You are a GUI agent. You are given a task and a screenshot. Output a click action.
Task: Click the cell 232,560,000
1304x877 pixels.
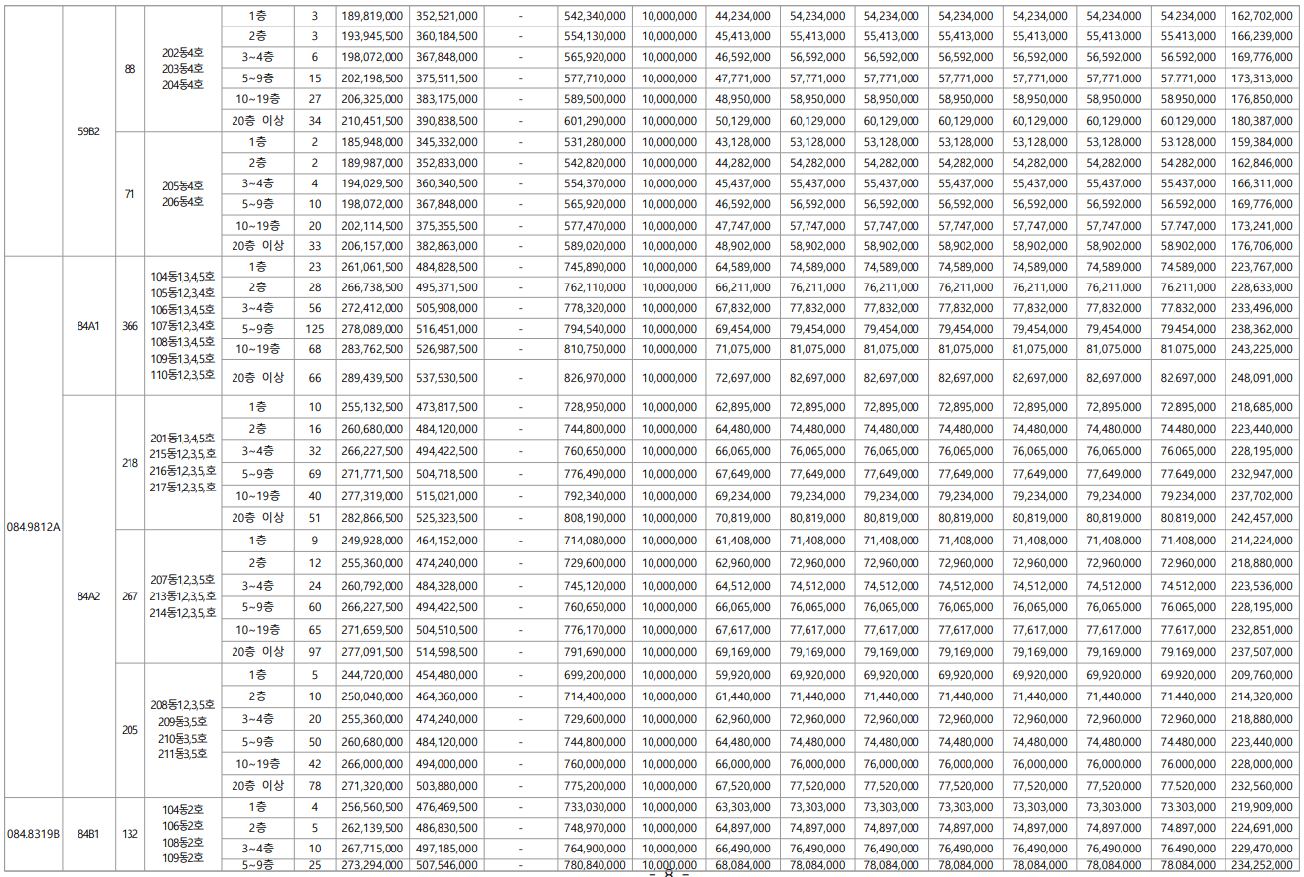(x=1263, y=785)
